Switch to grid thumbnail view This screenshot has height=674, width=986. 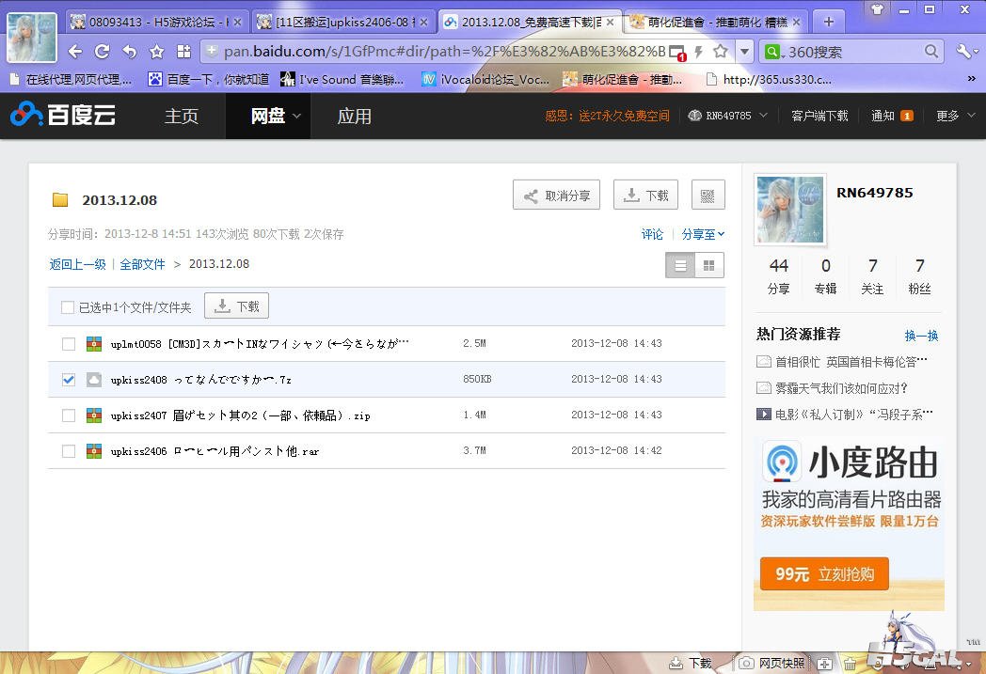click(709, 265)
